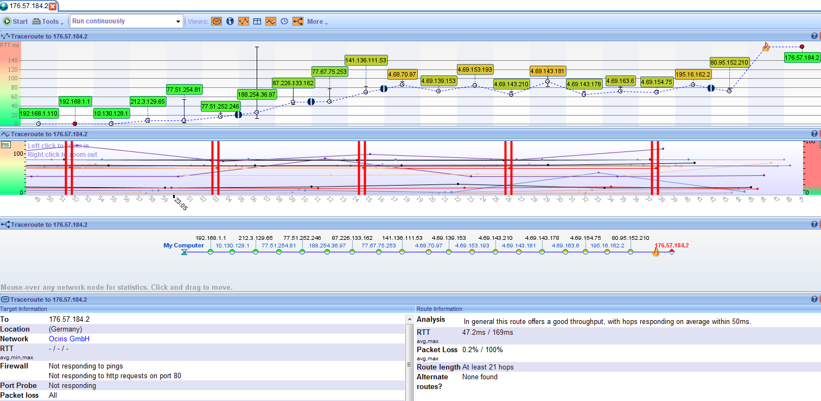Open help for the summary panel
This screenshot has width=821, height=401.
point(814,299)
